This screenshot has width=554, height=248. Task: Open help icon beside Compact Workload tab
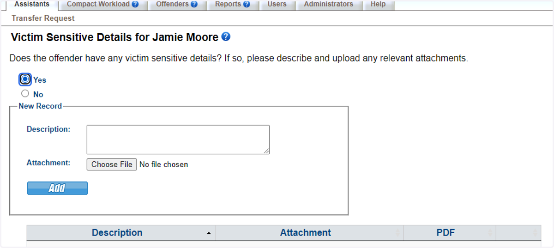coord(135,4)
